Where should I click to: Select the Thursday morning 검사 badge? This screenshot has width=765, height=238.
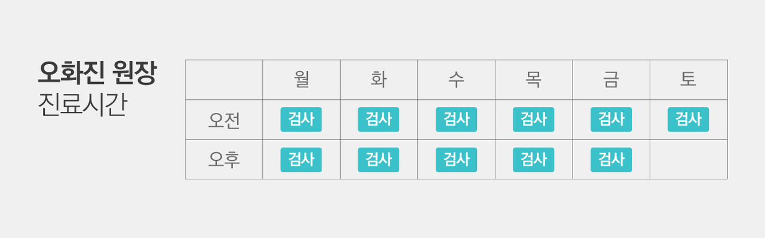pyautogui.click(x=533, y=120)
